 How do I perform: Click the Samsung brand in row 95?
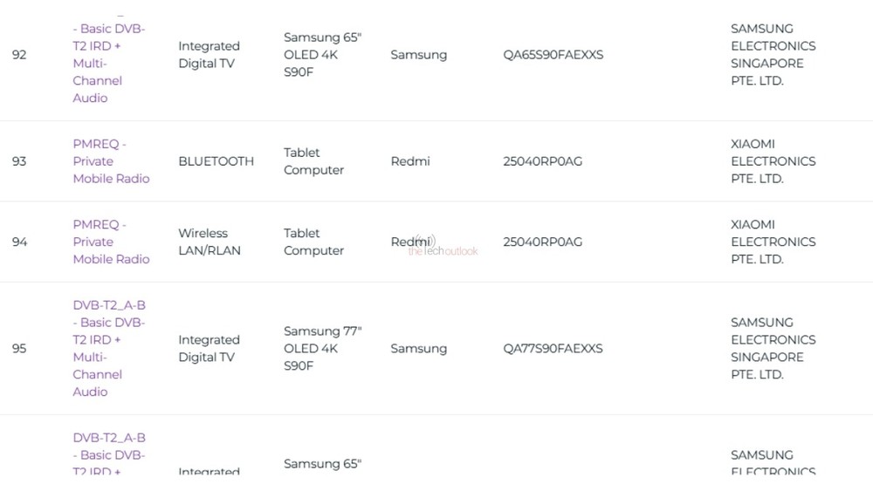[x=418, y=348]
